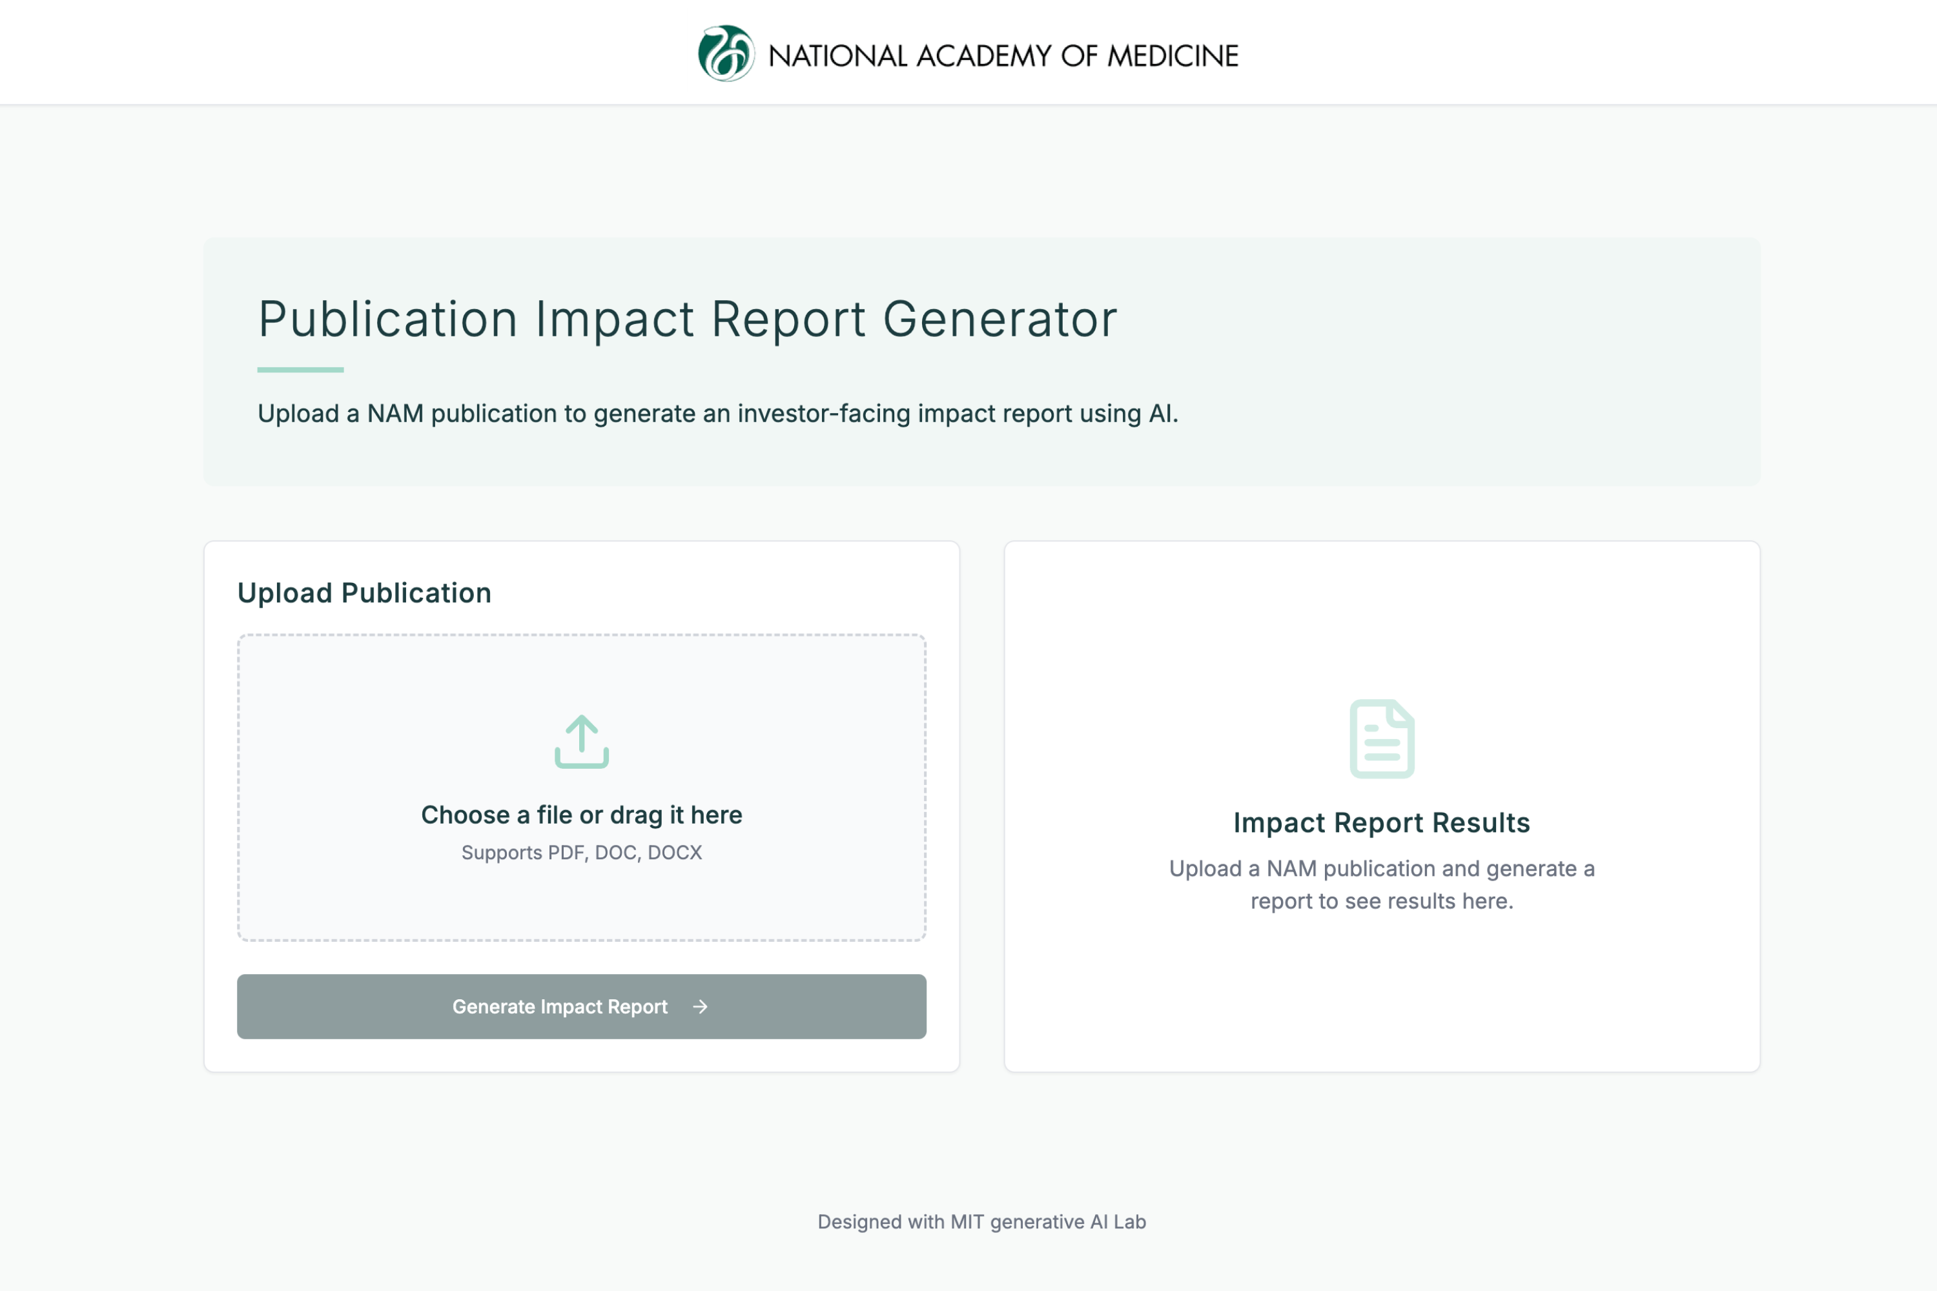The width and height of the screenshot is (1937, 1291).
Task: Click the results placeholder description text
Action: click(x=1381, y=884)
